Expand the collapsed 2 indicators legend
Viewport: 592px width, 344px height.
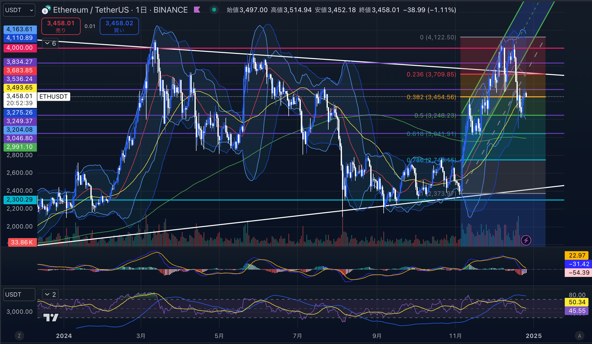point(50,294)
